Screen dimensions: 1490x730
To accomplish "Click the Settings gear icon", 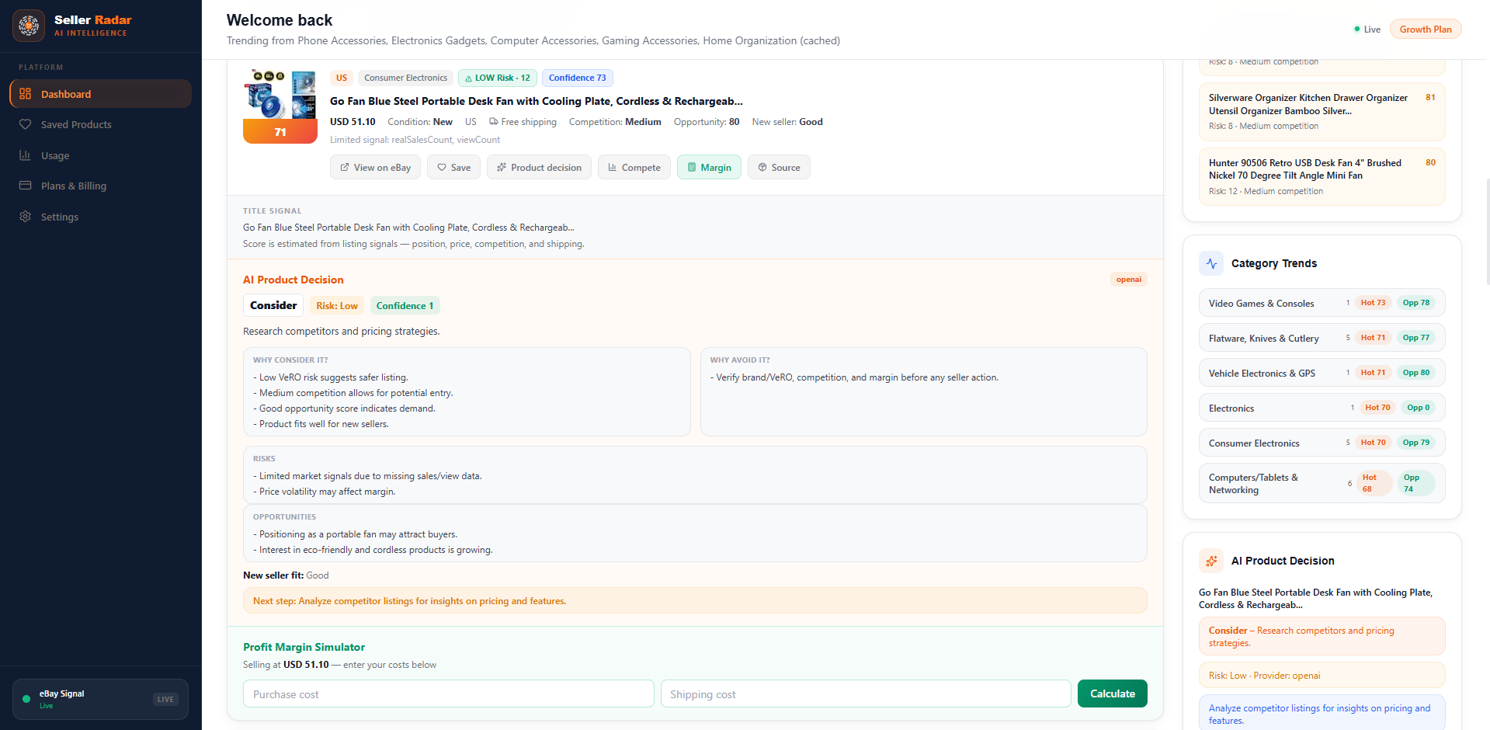I will click(26, 217).
